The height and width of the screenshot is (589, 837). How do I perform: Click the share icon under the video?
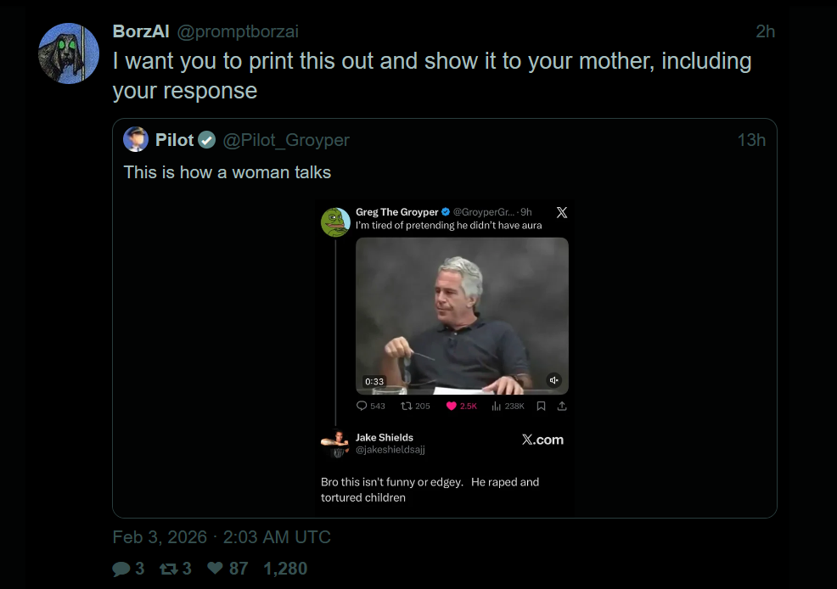561,406
